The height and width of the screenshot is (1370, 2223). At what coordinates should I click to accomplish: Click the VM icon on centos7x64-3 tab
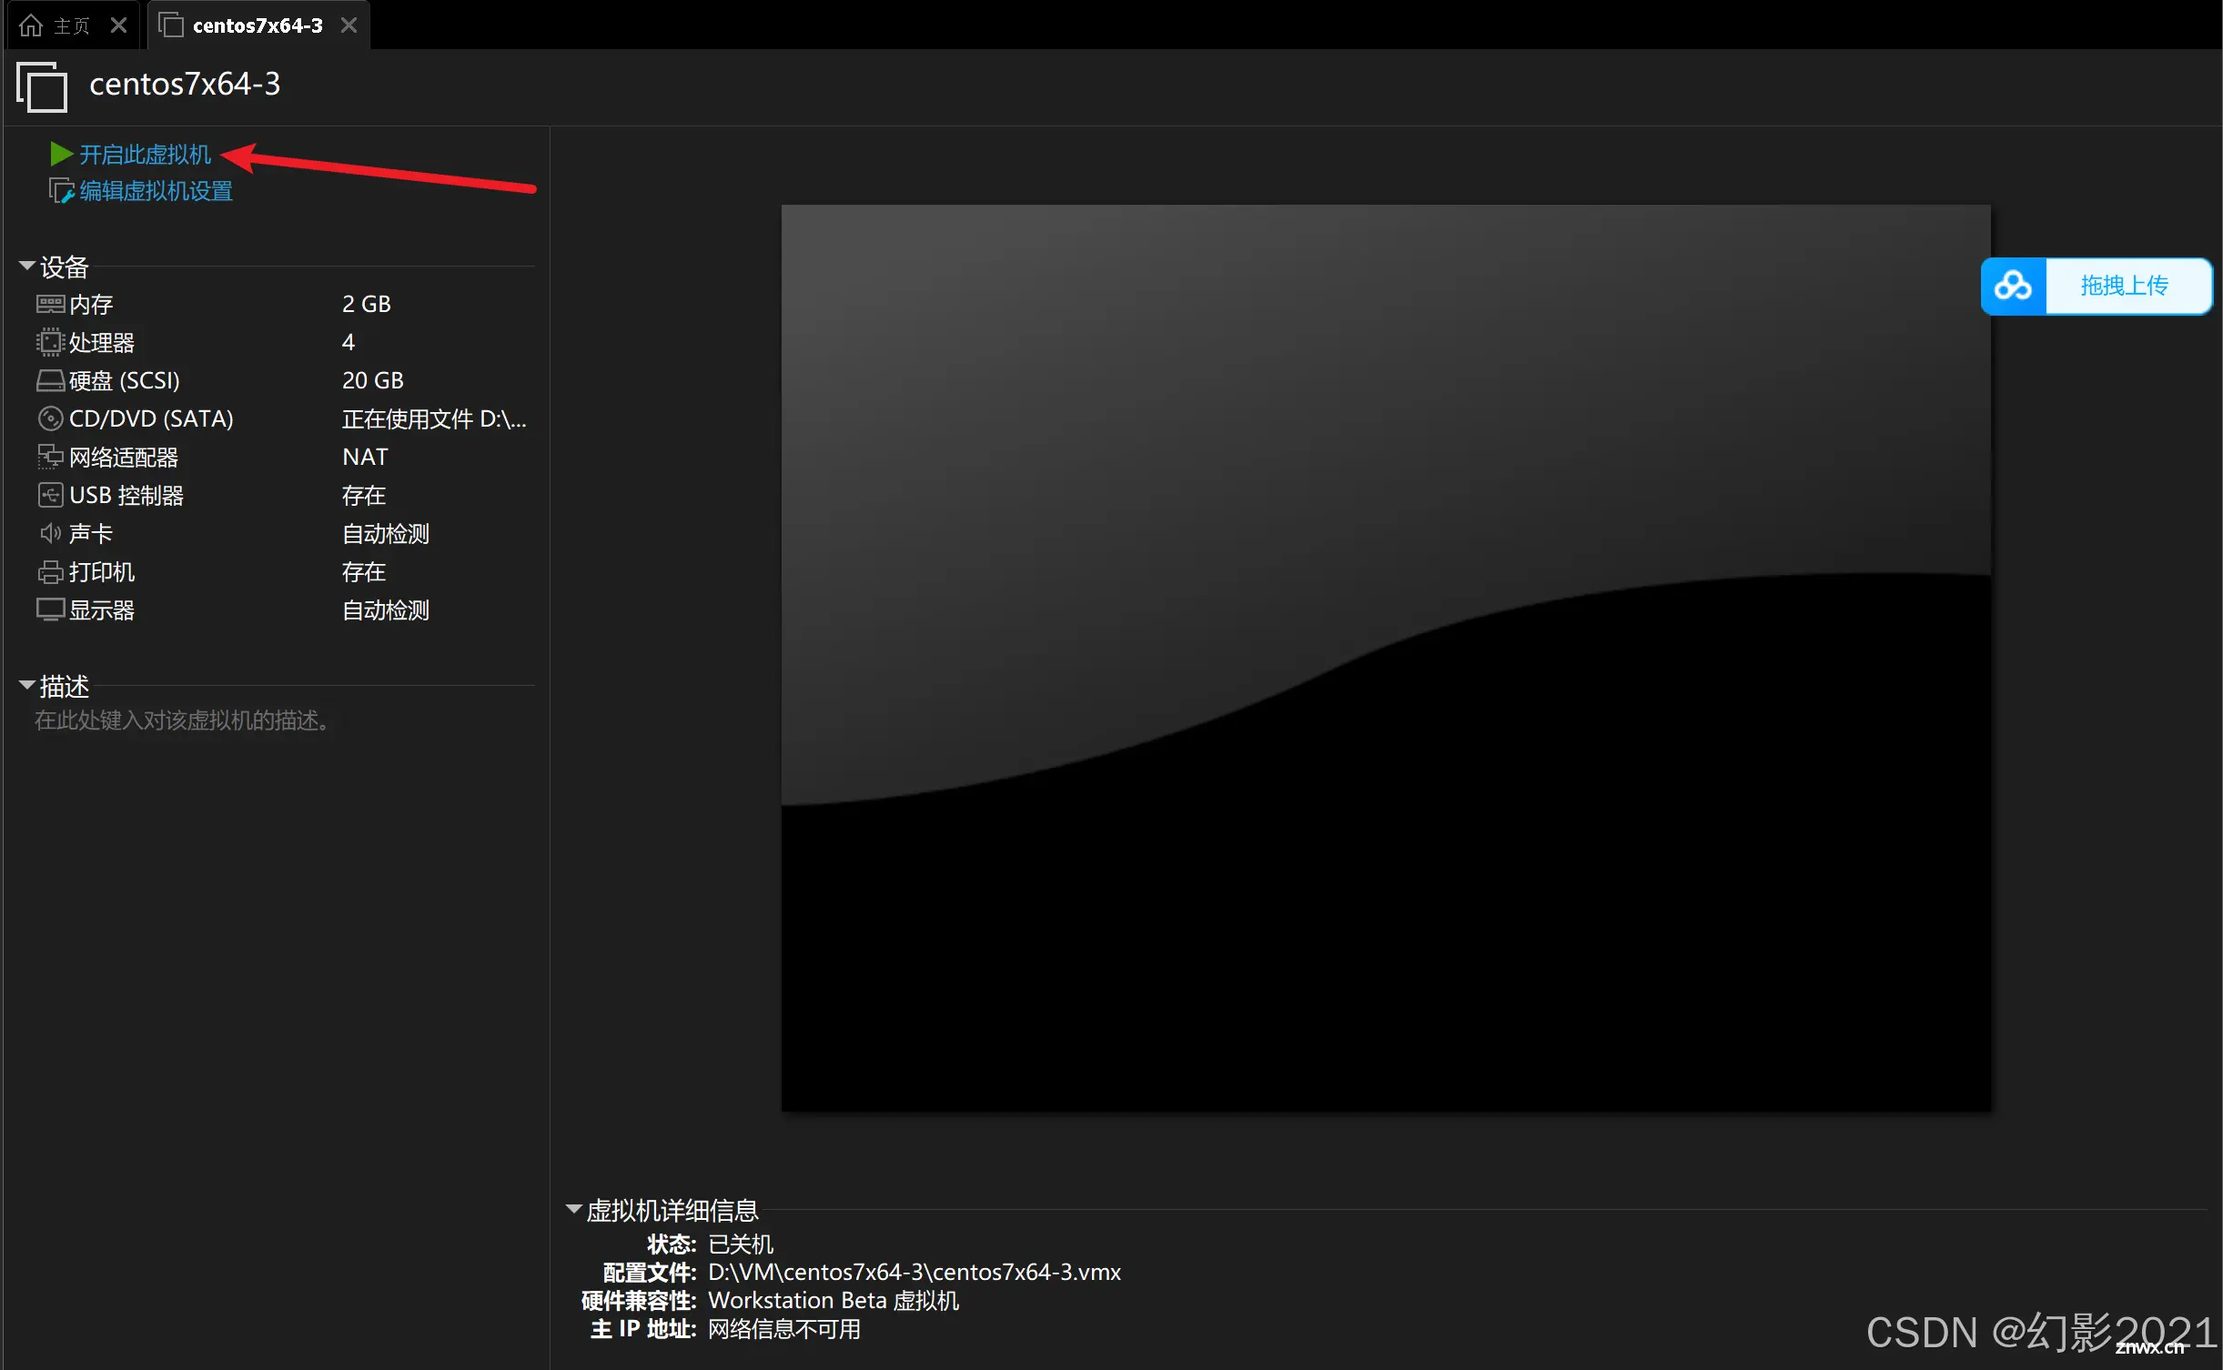click(x=171, y=25)
